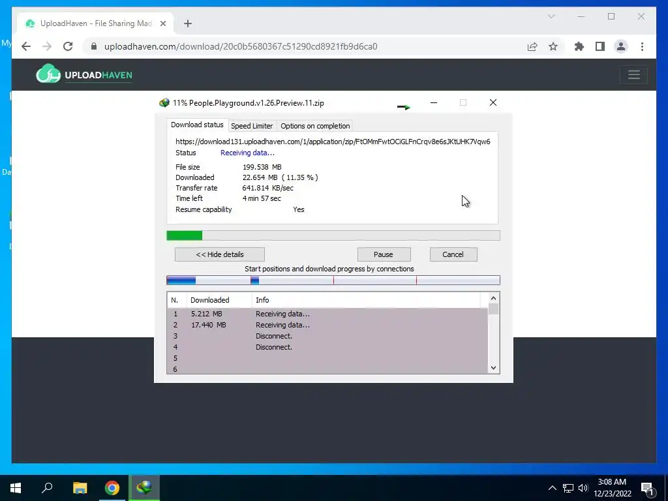
Task: Click Internet Download Manager taskbar icon
Action: tap(144, 488)
